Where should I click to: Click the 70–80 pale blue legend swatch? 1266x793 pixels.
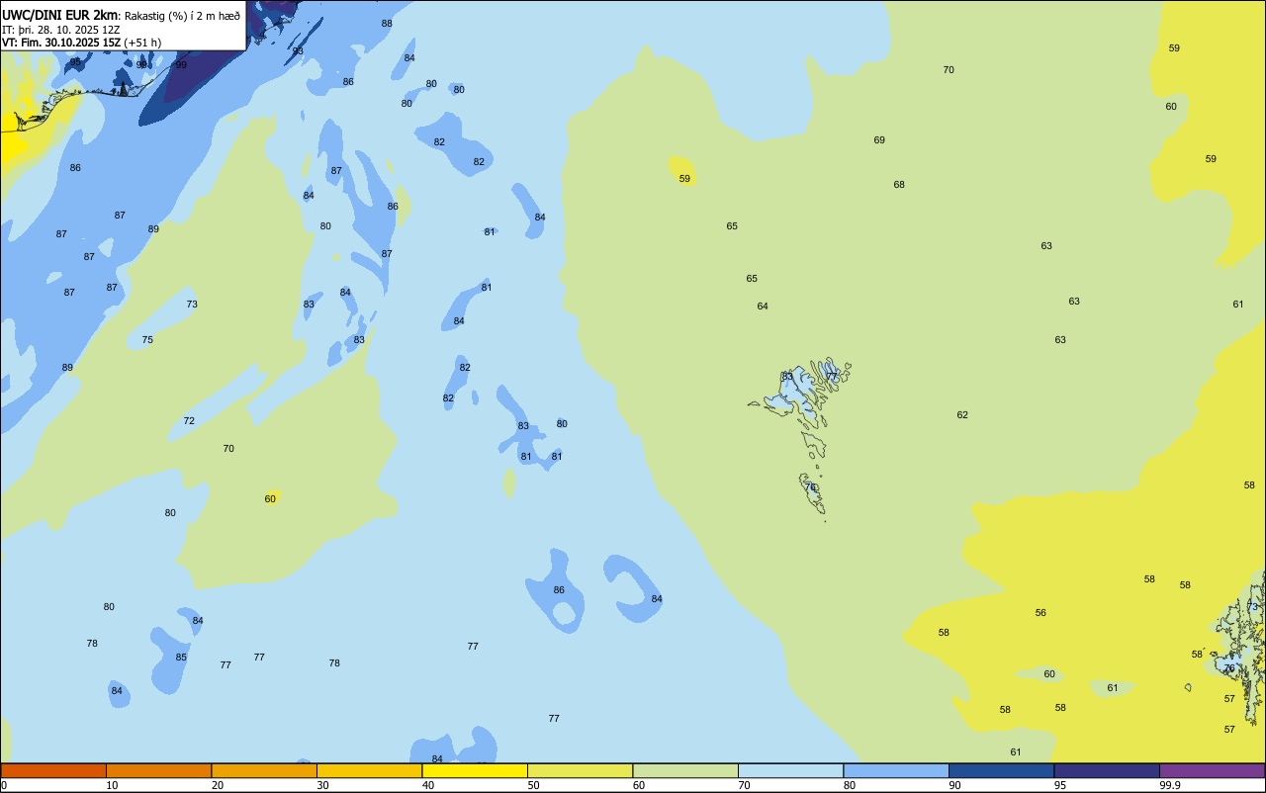tap(790, 770)
